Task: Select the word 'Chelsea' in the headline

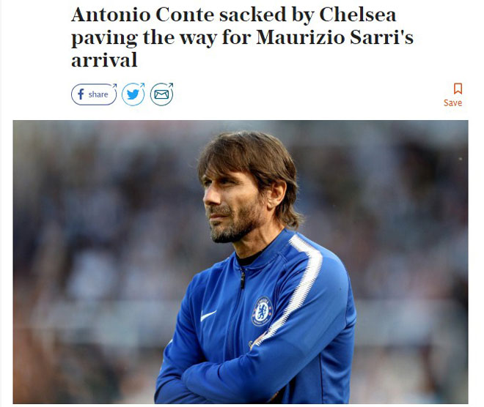Action: (x=358, y=15)
